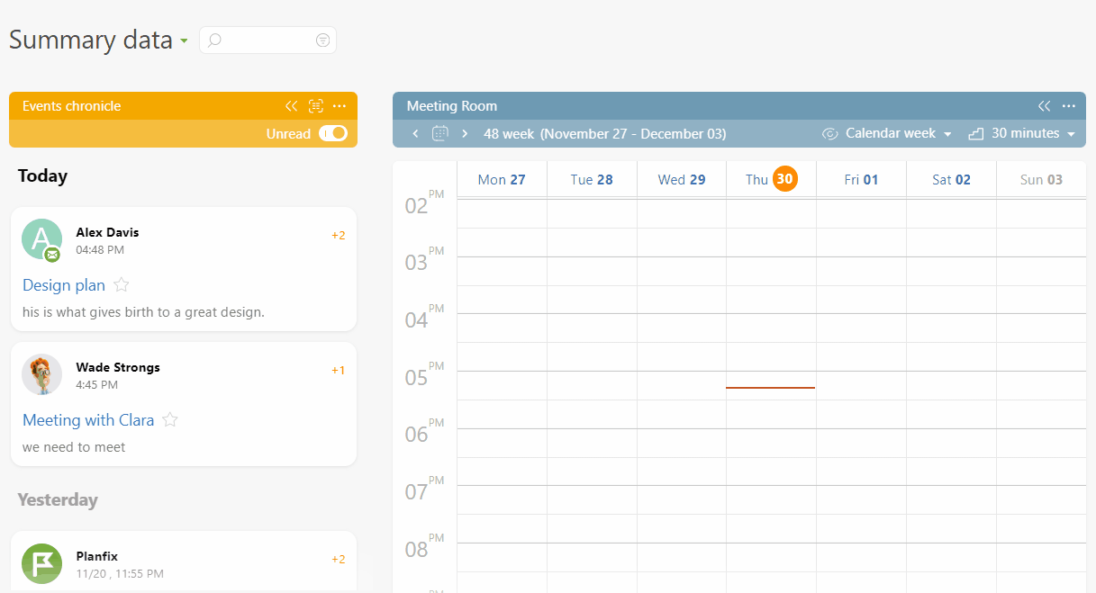Image resolution: width=1096 pixels, height=593 pixels.
Task: Click the email badge on Alex Davis avatar
Action: point(52,255)
